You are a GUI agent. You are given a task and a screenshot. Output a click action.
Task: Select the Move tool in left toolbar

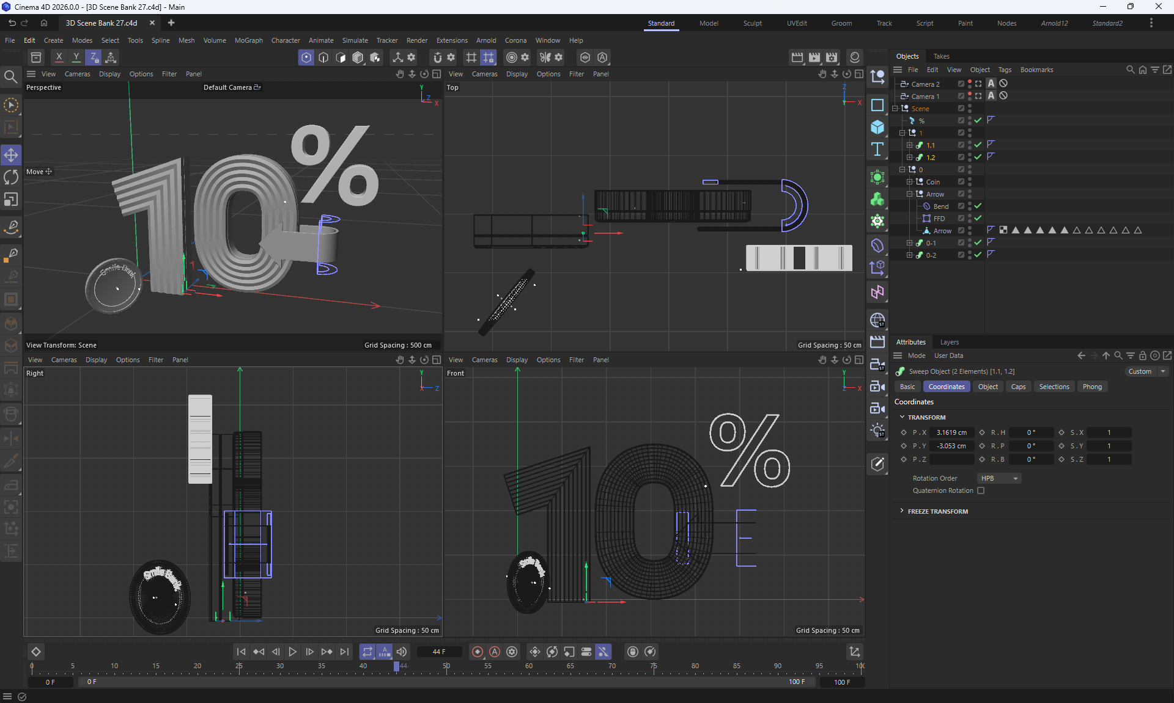[x=11, y=155]
